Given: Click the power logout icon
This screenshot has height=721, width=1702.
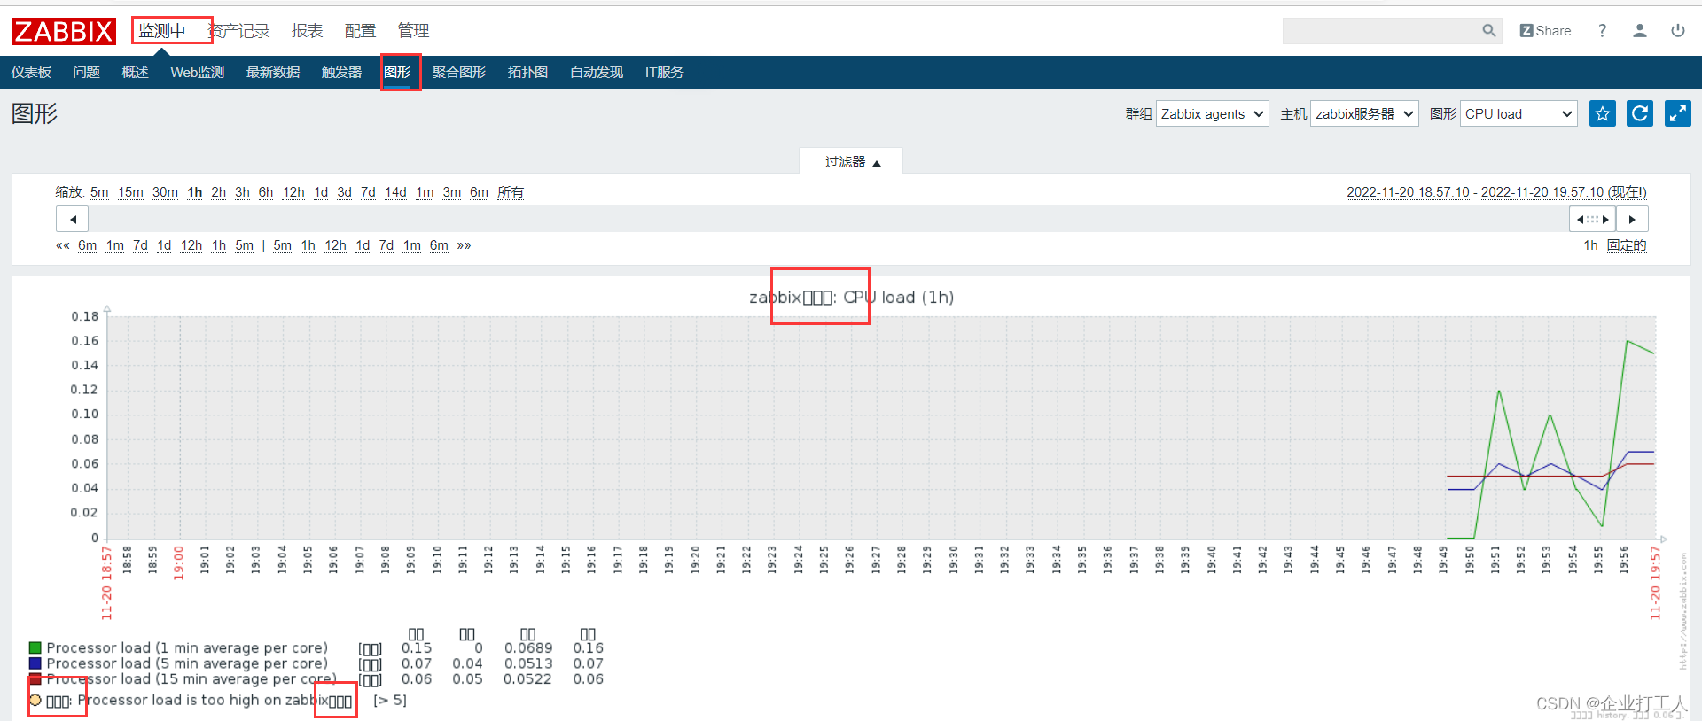Looking at the screenshot, I should click(x=1678, y=31).
